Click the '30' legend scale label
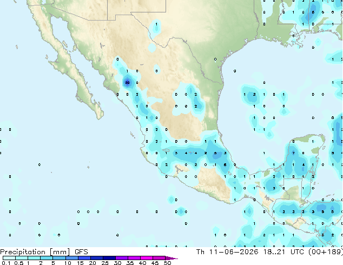The height and width of the screenshot is (265, 343). tap(117, 263)
